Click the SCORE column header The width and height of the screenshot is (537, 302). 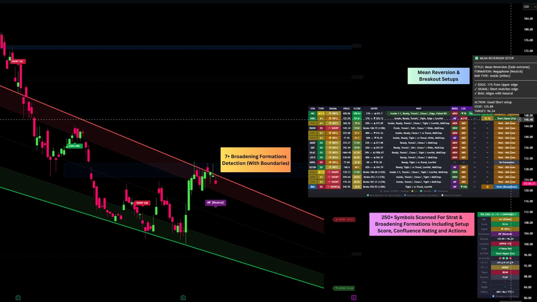pyautogui.click(x=357, y=109)
